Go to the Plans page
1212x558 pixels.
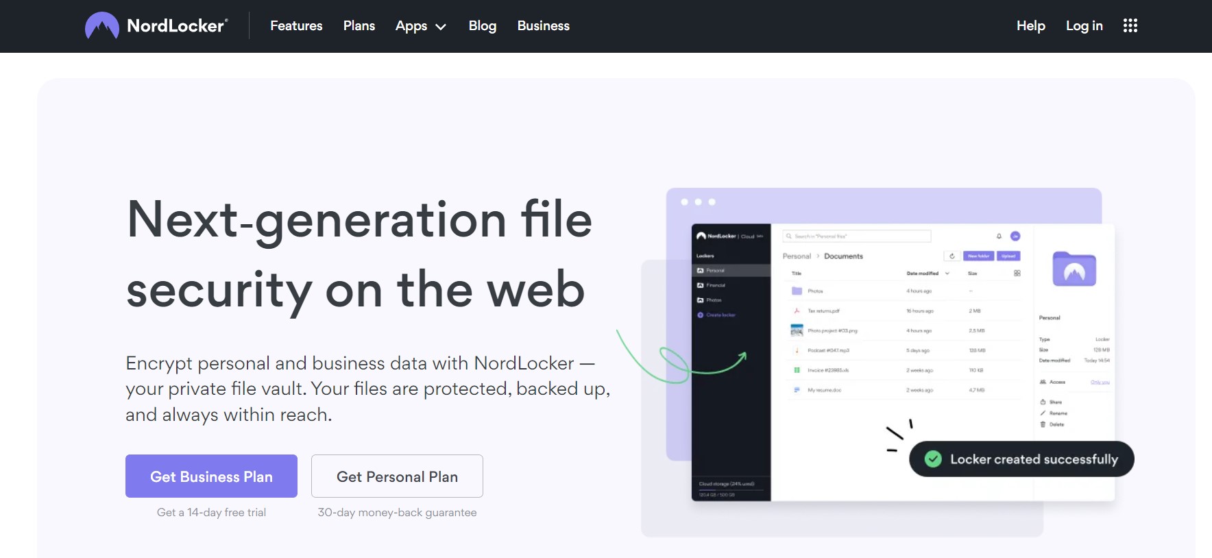tap(359, 26)
